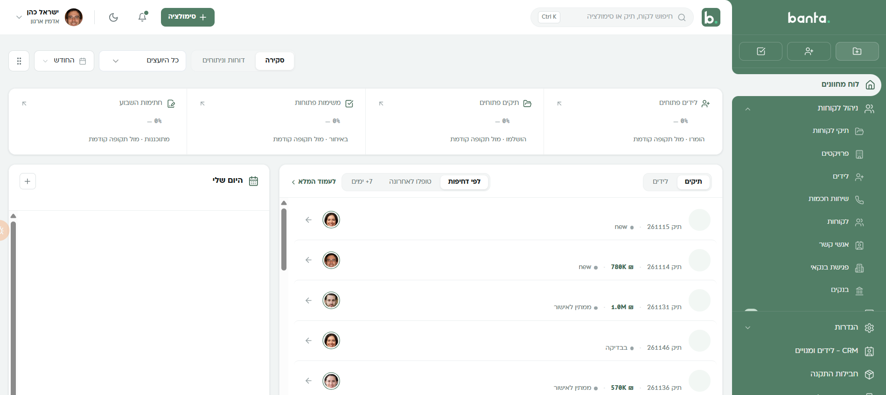Image resolution: width=886 pixels, height=395 pixels.
Task: Go to לוח מחוונים in the sidebar
Action: [x=807, y=84]
